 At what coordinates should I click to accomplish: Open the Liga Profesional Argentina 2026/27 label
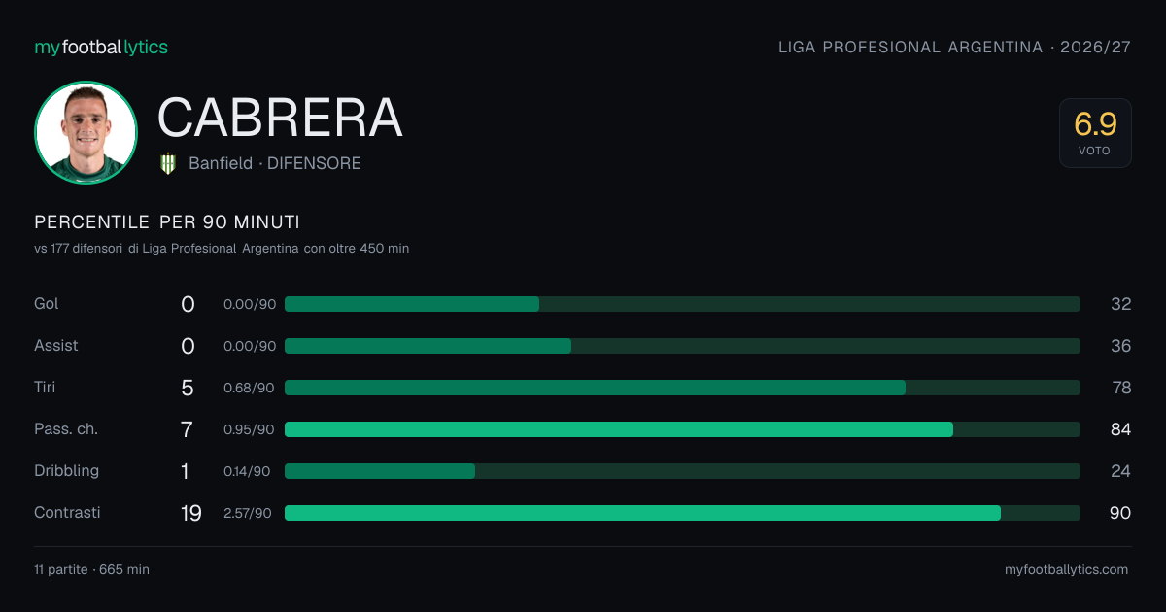[955, 47]
